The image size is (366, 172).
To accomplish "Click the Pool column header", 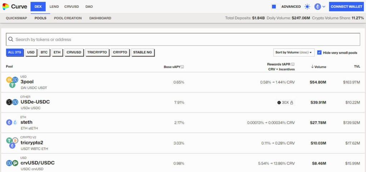I will (x=9, y=66).
